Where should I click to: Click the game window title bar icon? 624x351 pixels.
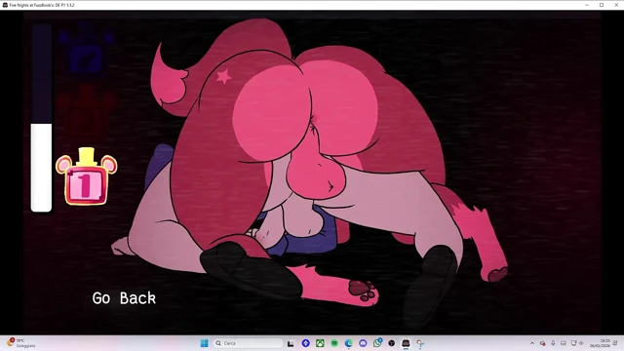point(5,5)
